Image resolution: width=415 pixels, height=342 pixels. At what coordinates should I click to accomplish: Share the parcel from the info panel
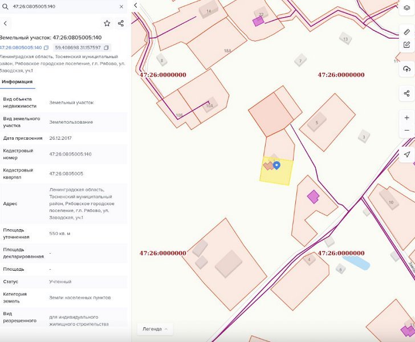[x=121, y=23]
